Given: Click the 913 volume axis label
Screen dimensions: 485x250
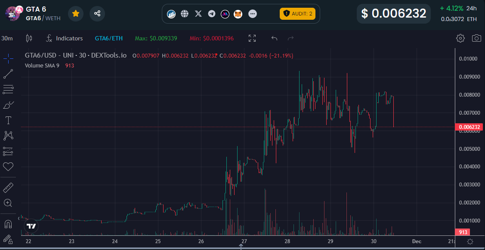Looking at the screenshot, I should coord(463,232).
